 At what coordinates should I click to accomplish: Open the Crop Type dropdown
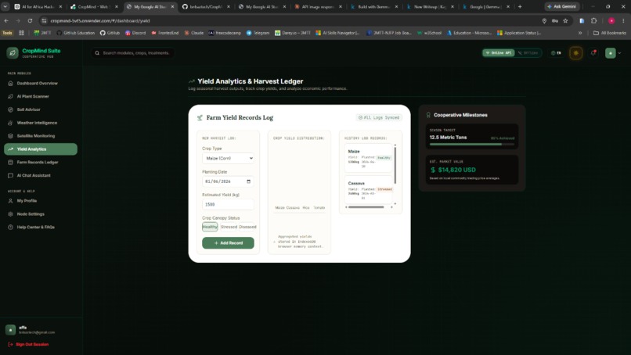[228, 159]
